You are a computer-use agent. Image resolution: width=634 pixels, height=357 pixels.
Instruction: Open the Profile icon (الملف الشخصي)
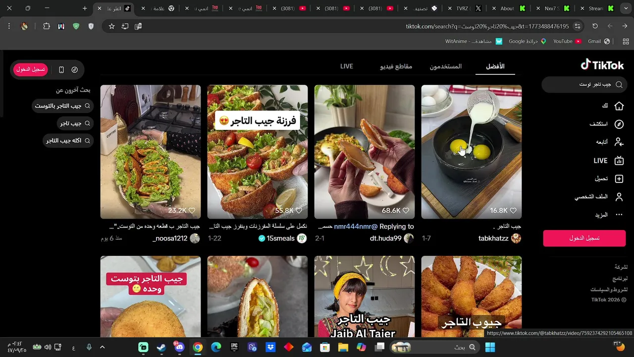(x=619, y=197)
